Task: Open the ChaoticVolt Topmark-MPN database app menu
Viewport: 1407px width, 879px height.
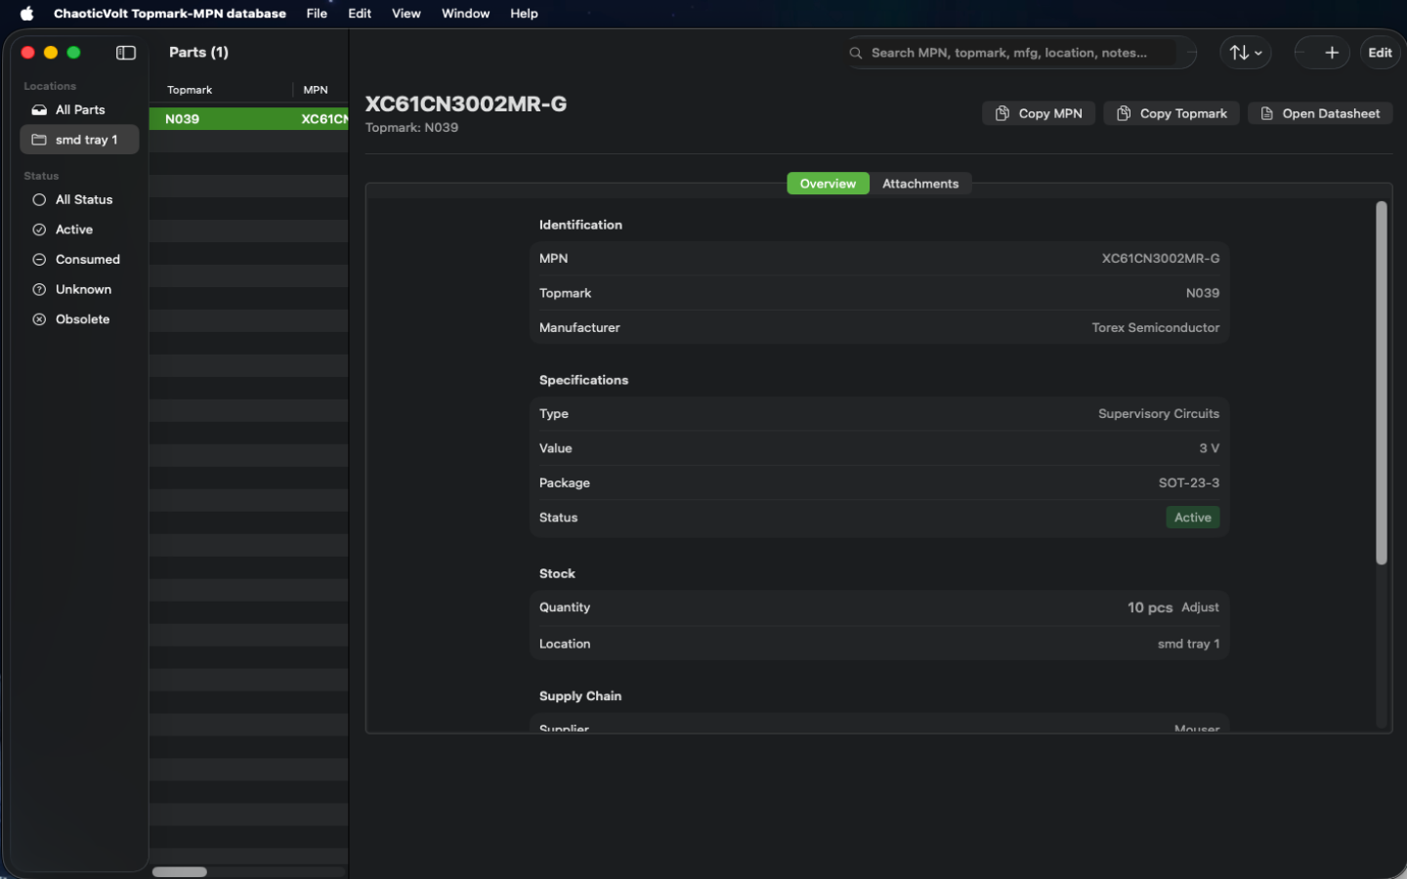Action: [x=170, y=14]
